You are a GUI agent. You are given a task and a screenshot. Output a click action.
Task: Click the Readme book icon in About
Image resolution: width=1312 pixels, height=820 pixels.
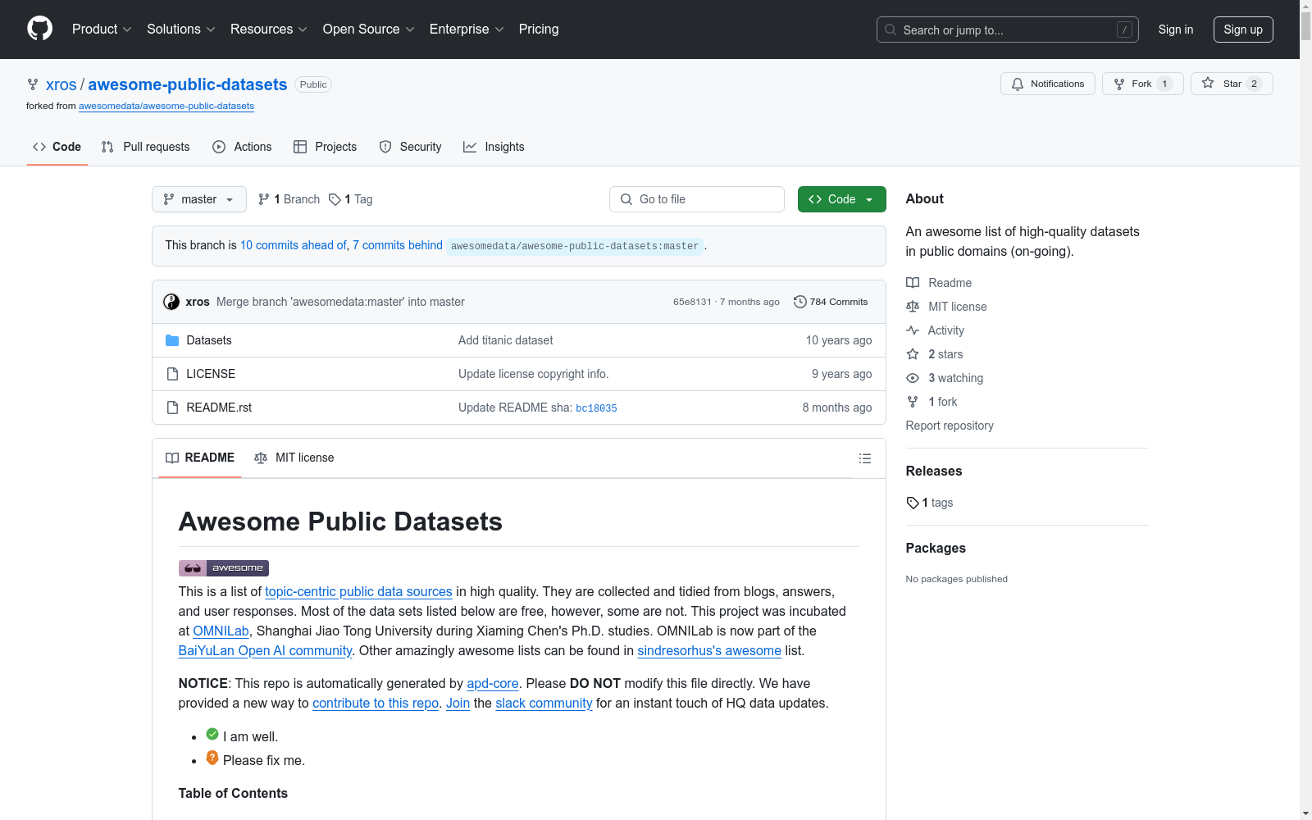913,283
